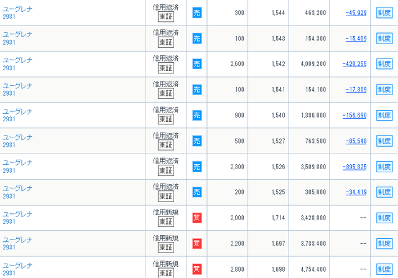Open the -34,419 profit/loss link
This screenshot has width=398, height=278.
tap(356, 192)
